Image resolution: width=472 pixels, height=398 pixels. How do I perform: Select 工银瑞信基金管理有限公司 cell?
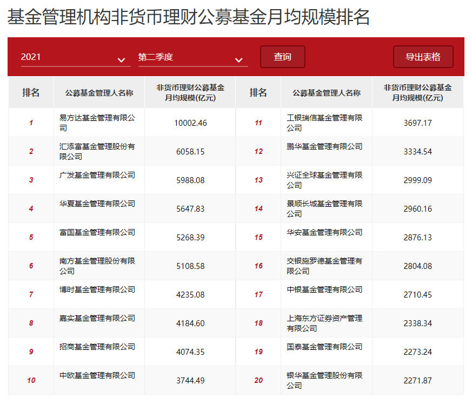(327, 123)
